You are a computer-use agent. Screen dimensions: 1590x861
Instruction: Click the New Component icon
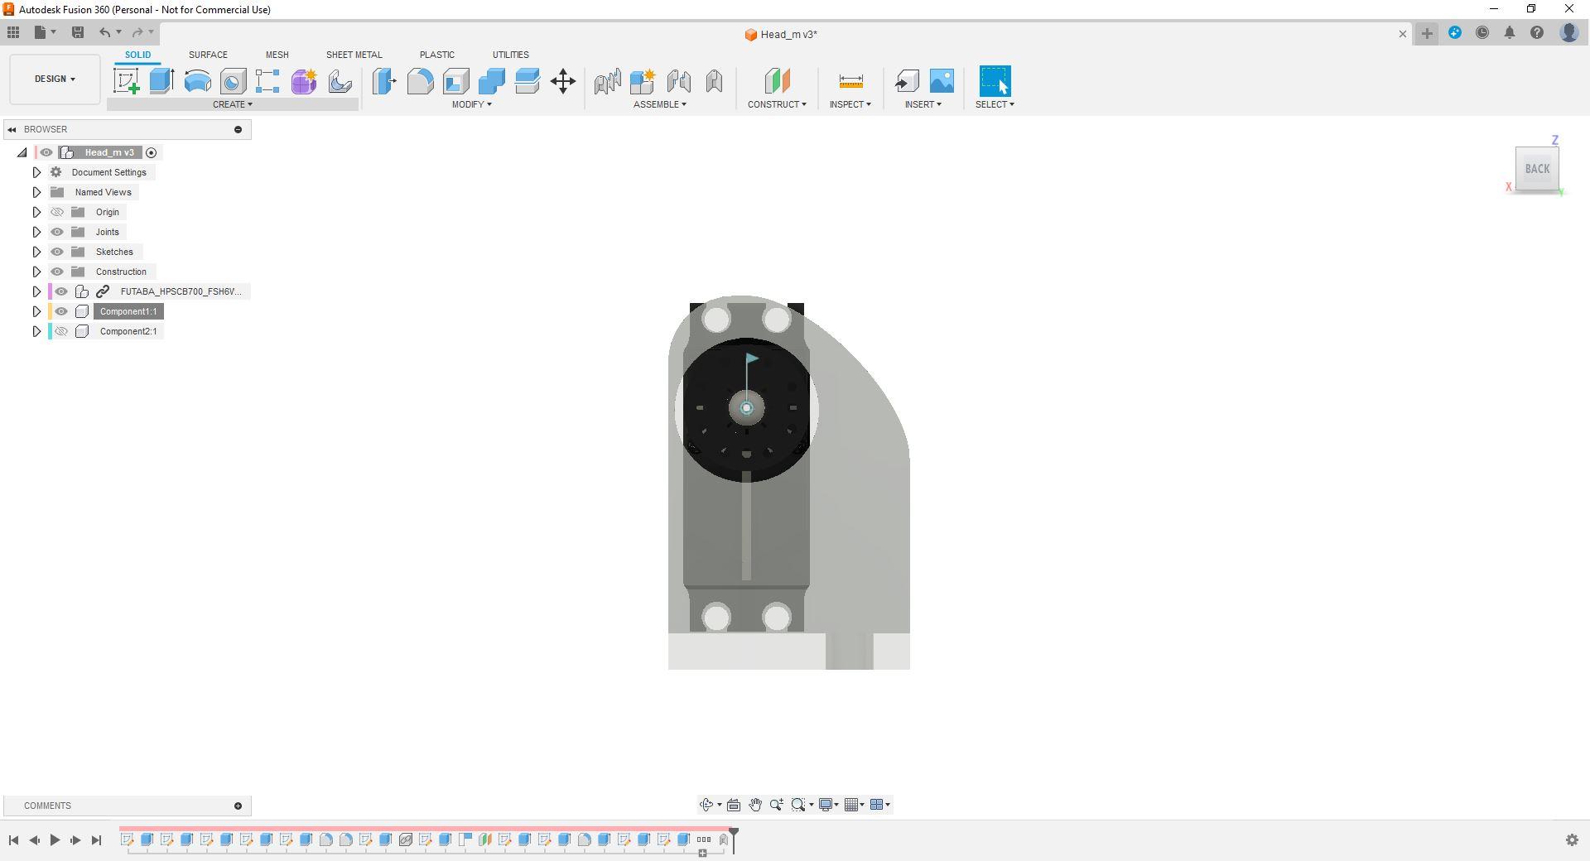pos(643,81)
